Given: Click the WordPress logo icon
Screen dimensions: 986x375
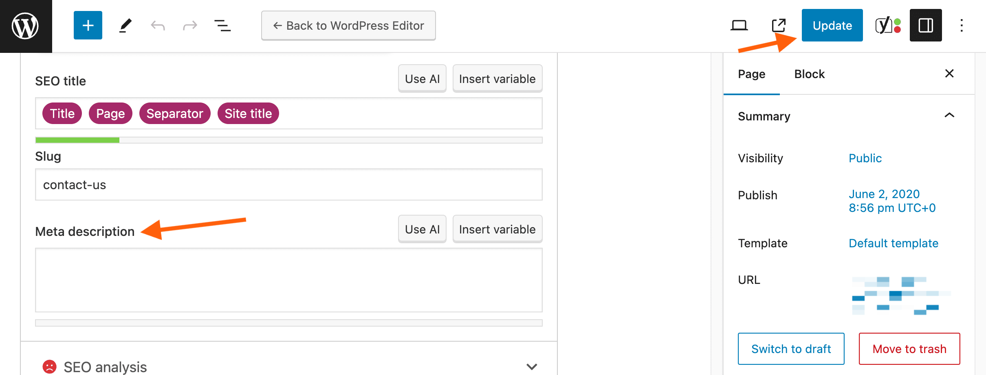Looking at the screenshot, I should click(x=25, y=25).
